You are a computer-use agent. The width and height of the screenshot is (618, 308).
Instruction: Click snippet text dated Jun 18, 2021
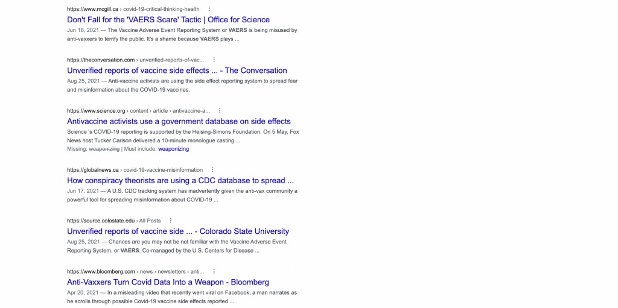(182, 35)
